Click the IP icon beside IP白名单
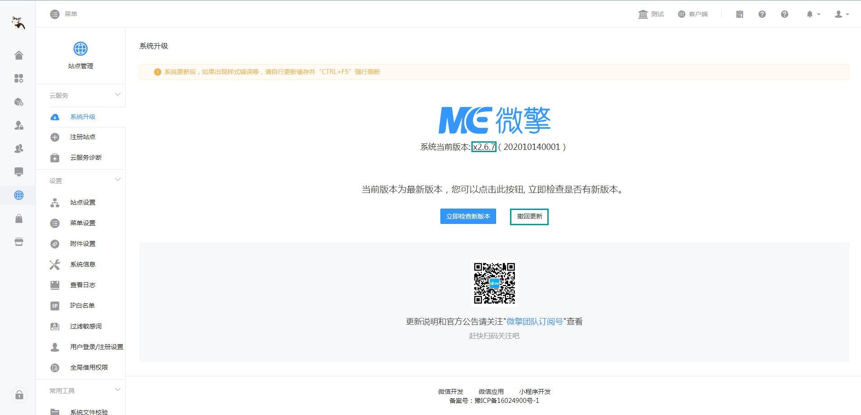 [55, 306]
